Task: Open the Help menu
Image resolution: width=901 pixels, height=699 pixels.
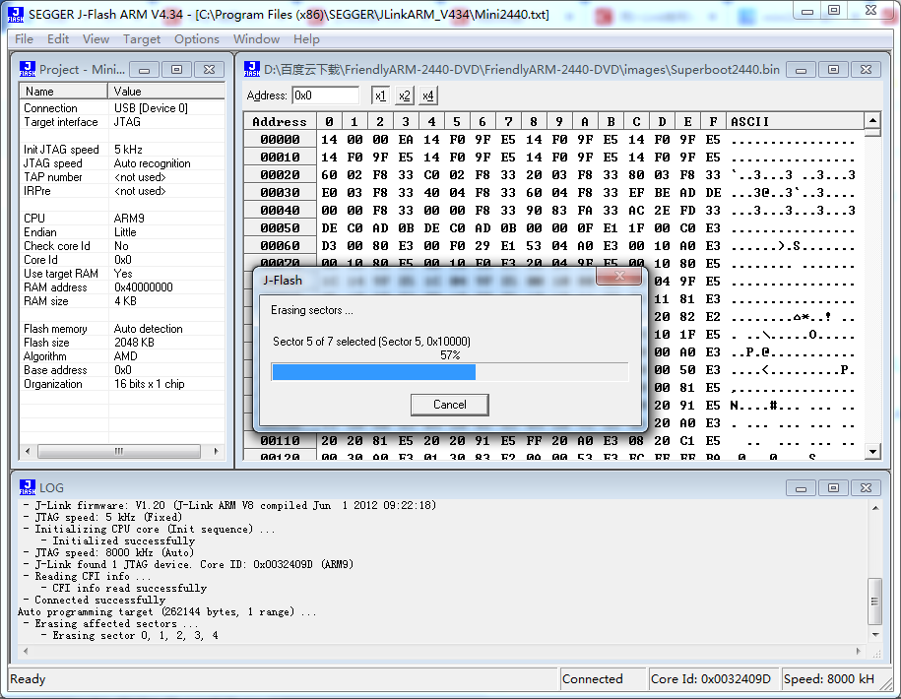Action: click(x=306, y=39)
